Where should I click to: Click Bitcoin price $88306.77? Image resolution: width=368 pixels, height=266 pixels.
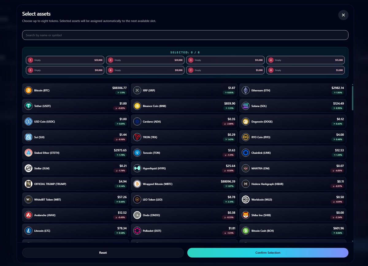click(x=119, y=88)
